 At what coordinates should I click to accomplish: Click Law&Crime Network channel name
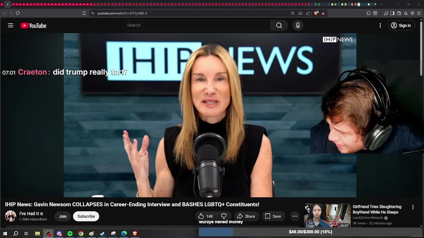368,218
